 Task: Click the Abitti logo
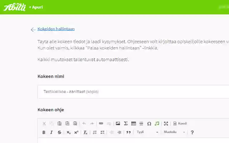pyautogui.click(x=15, y=7)
